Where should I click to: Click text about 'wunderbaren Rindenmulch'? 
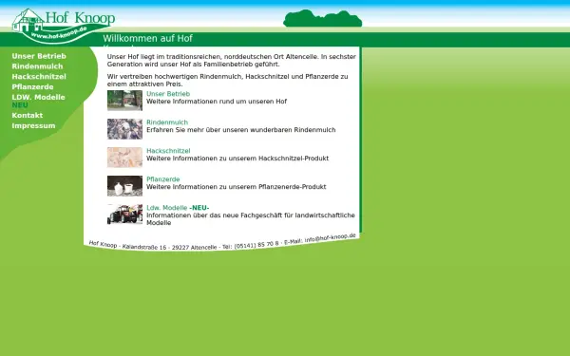click(x=241, y=130)
